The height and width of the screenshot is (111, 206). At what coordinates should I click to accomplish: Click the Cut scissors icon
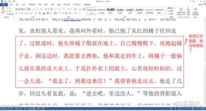(x=7, y=8)
